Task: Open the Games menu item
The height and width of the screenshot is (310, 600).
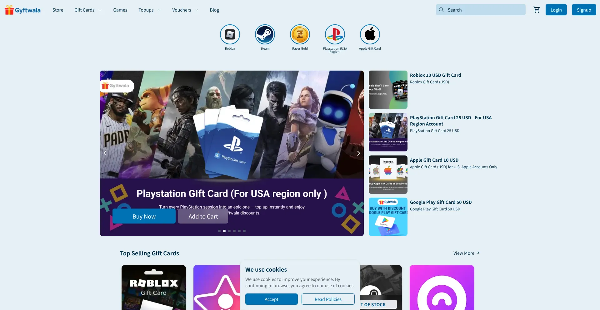Action: (x=120, y=10)
